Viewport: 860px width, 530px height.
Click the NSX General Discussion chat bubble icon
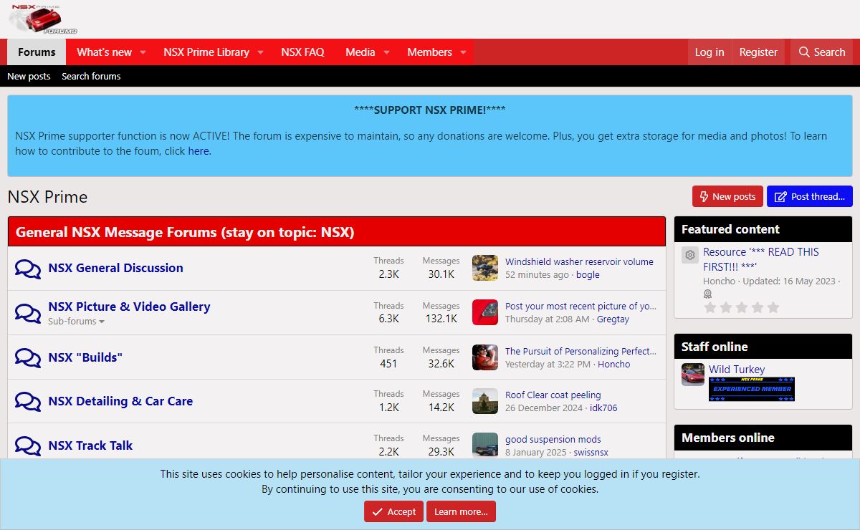(28, 269)
